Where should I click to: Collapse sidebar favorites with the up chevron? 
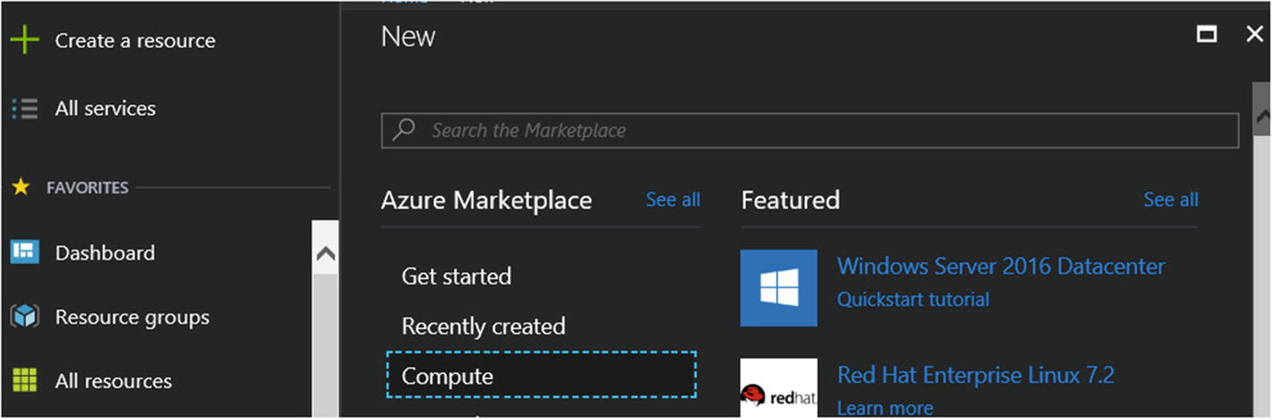tap(326, 254)
